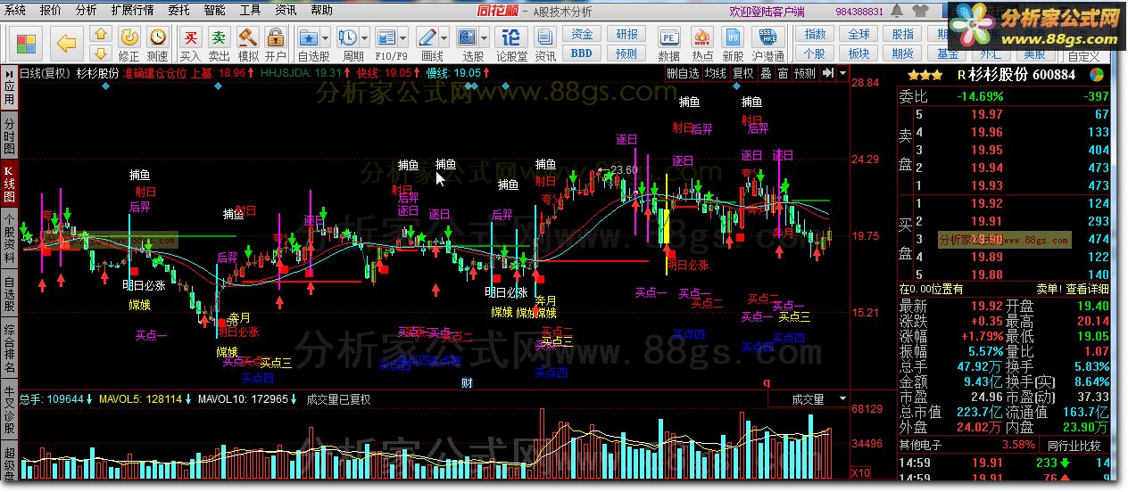The width and height of the screenshot is (1128, 492).
Task: Open the 委托 menu
Action: pos(178,11)
